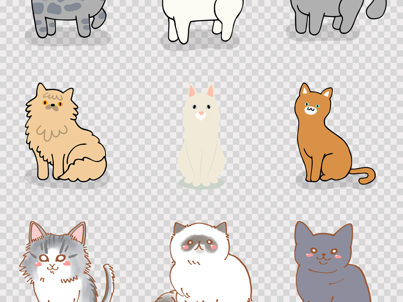Select the orange cat's white muzzle
The image size is (403, 302).
[x=311, y=110]
